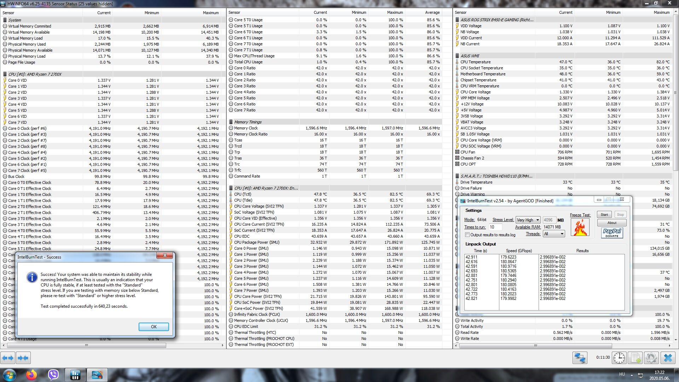The image size is (679, 382).
Task: Close sensors with the blue X icon
Action: [x=668, y=358]
